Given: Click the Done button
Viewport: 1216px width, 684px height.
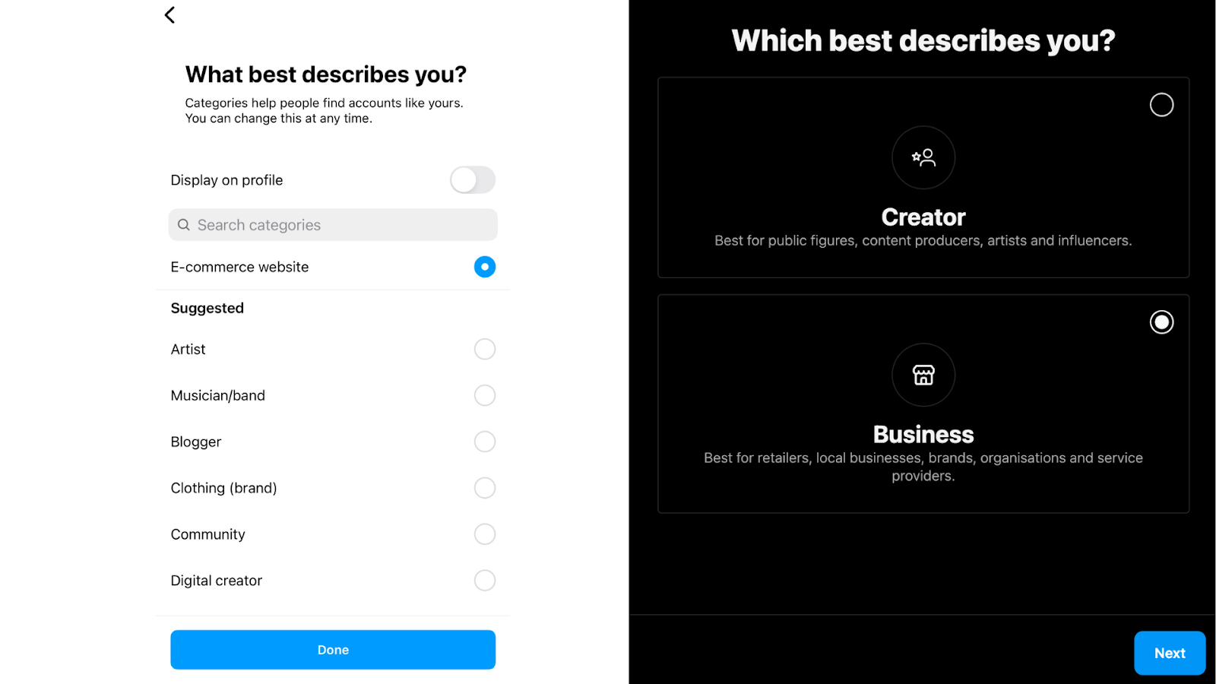Looking at the screenshot, I should pyautogui.click(x=333, y=649).
